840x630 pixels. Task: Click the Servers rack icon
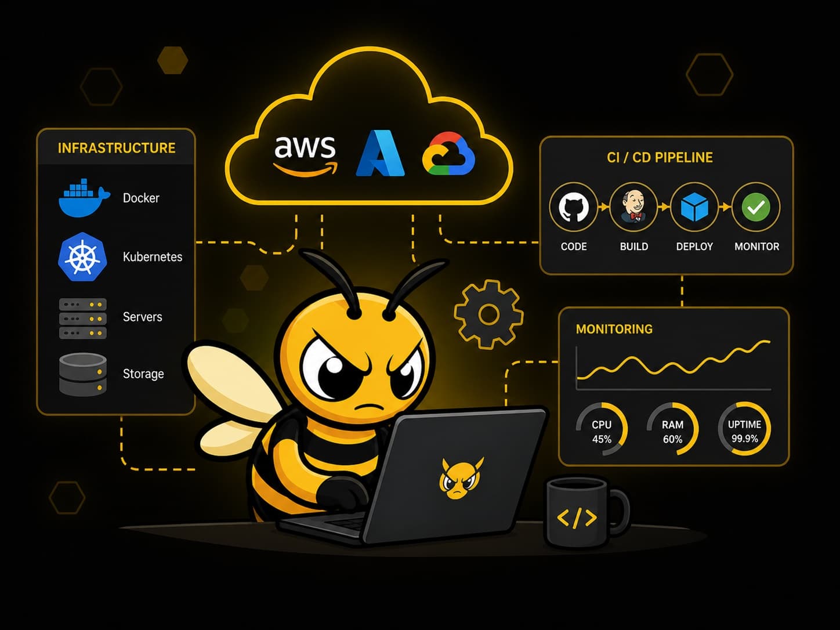83,318
